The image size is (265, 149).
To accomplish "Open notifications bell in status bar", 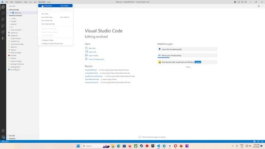I will (262, 142).
